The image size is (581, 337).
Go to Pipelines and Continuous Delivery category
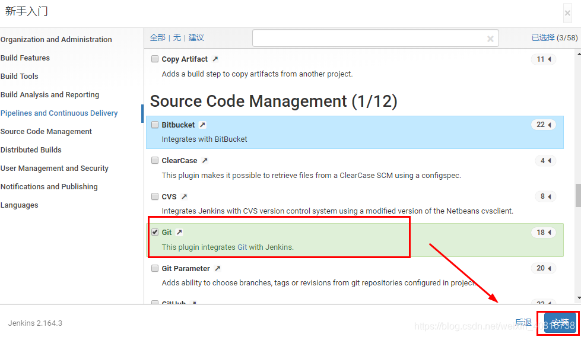click(x=59, y=113)
